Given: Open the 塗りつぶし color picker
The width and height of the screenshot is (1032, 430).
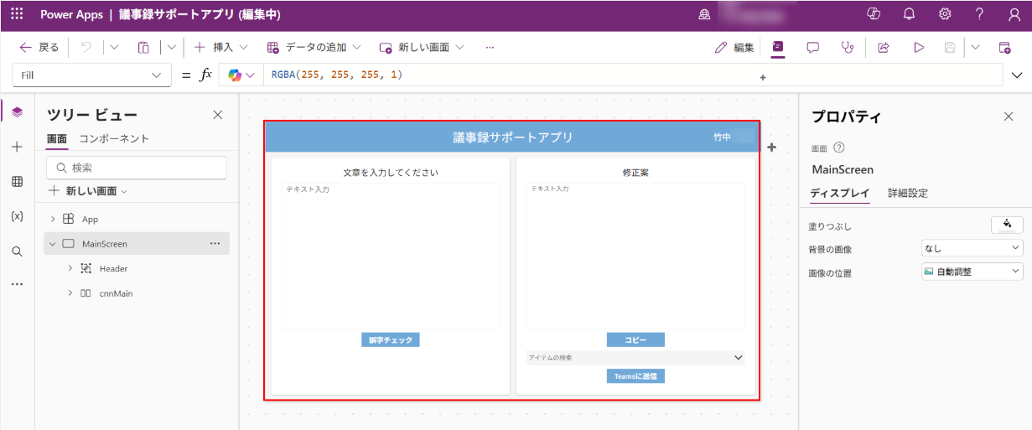Looking at the screenshot, I should 1006,224.
